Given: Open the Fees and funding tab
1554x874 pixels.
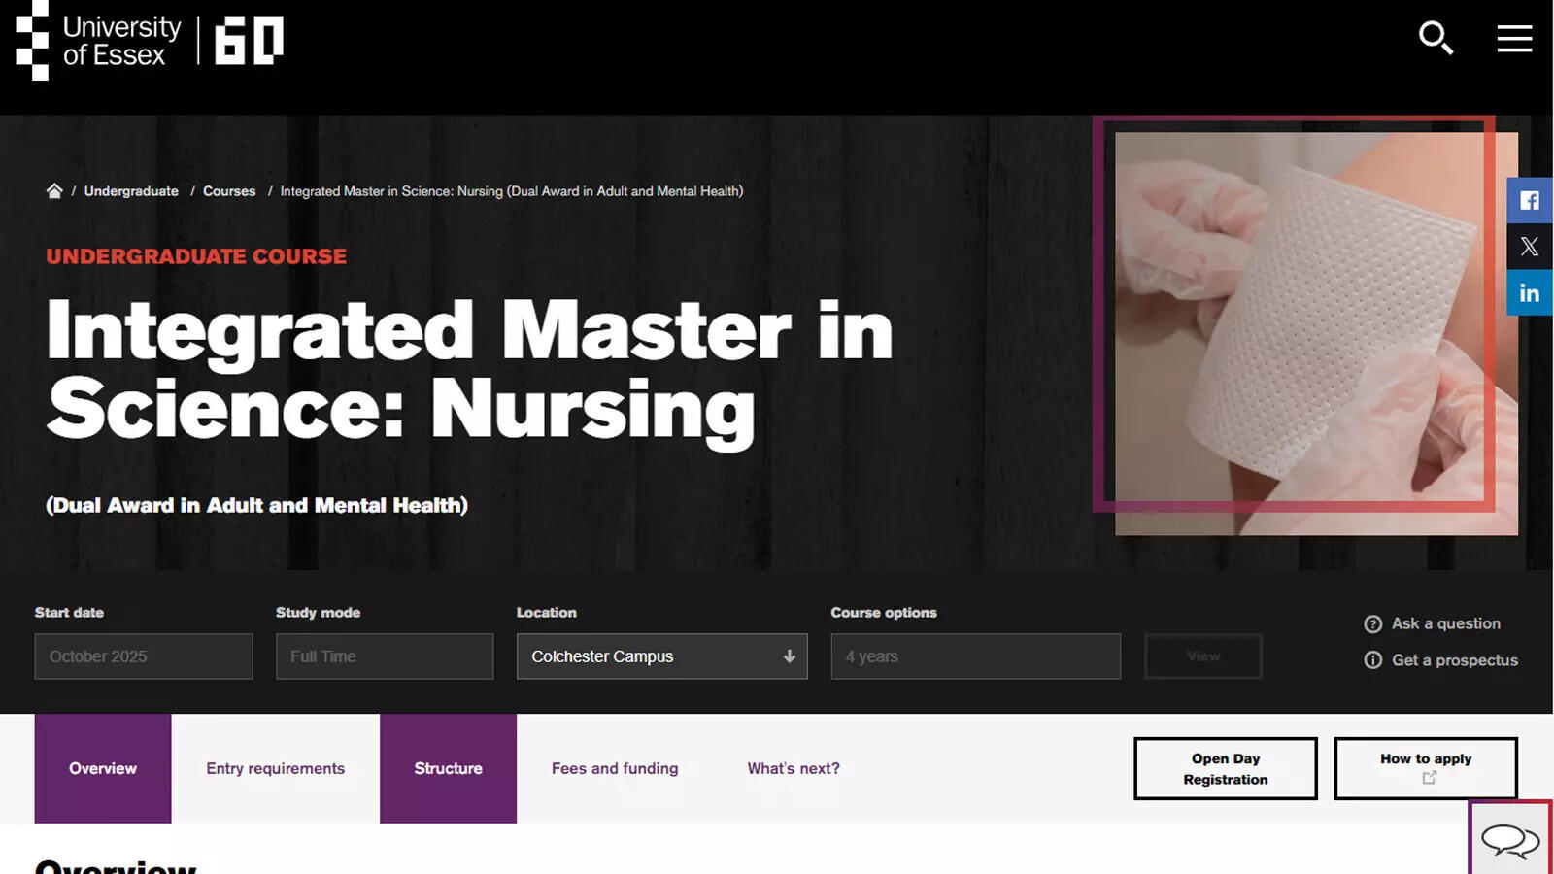Looking at the screenshot, I should 614,768.
